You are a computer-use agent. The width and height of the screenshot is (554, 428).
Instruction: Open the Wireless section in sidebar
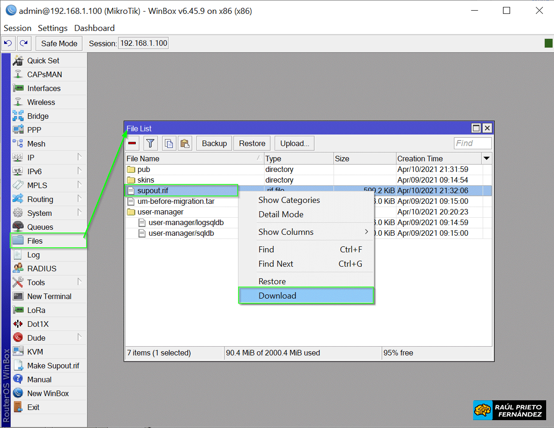41,102
